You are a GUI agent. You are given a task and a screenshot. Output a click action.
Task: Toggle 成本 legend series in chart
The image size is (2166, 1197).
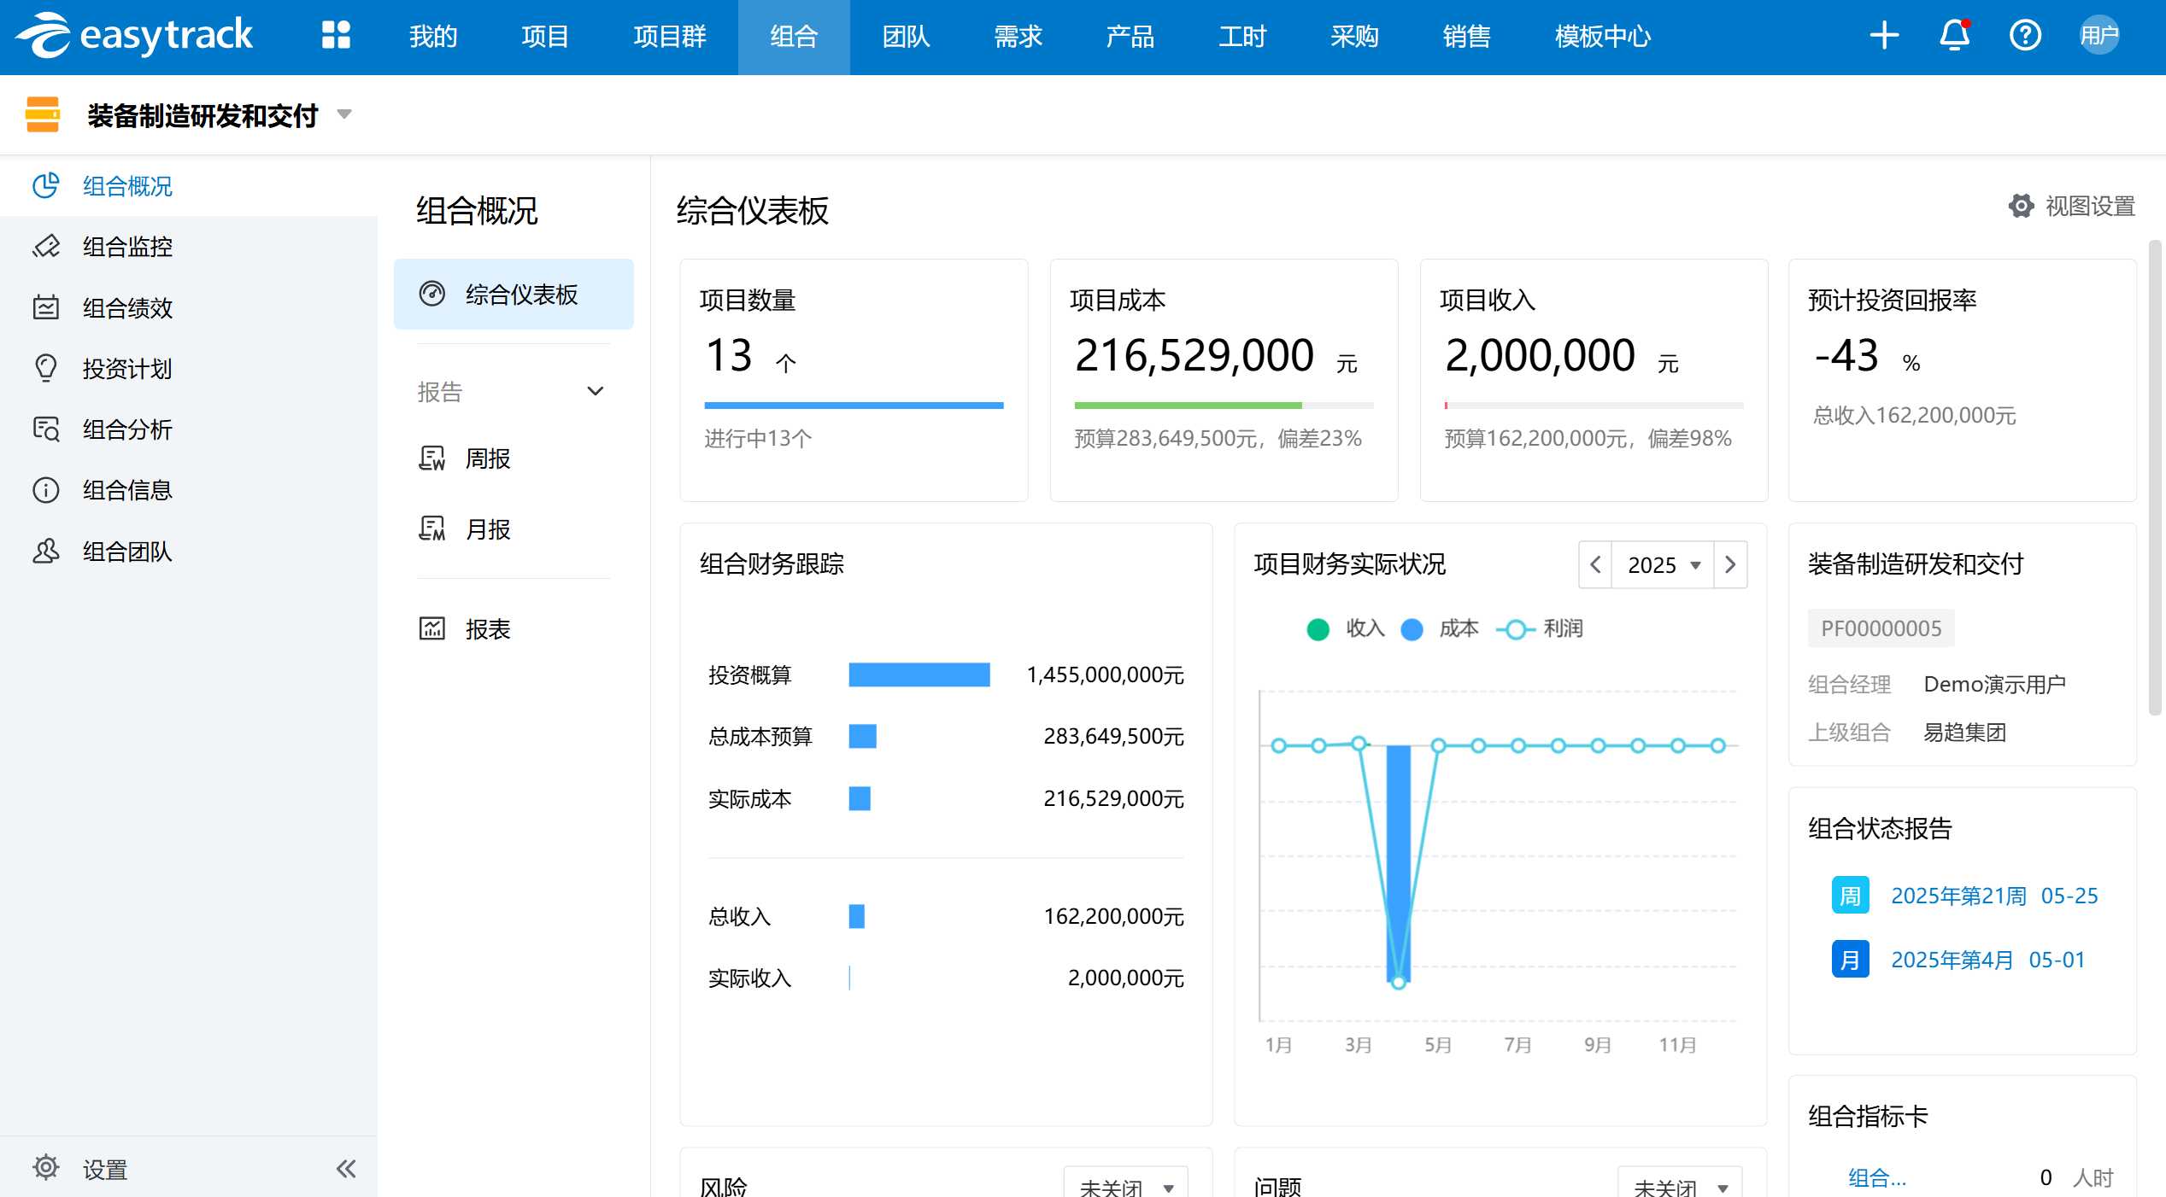click(1412, 629)
